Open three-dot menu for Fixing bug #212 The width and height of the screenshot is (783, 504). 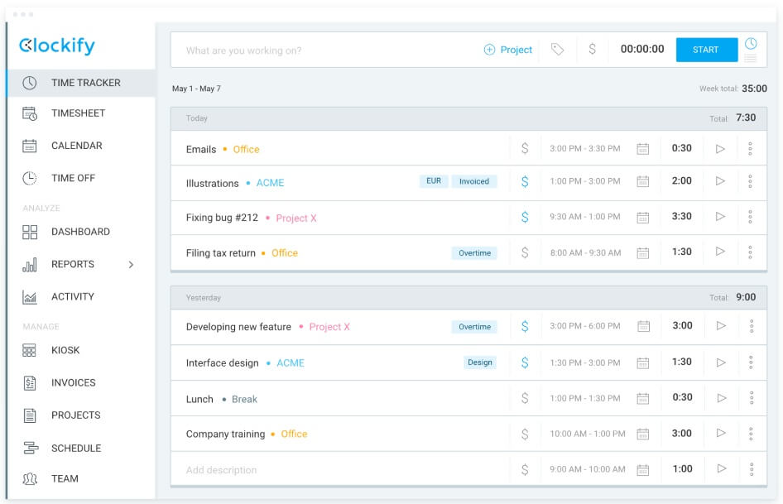click(x=750, y=217)
